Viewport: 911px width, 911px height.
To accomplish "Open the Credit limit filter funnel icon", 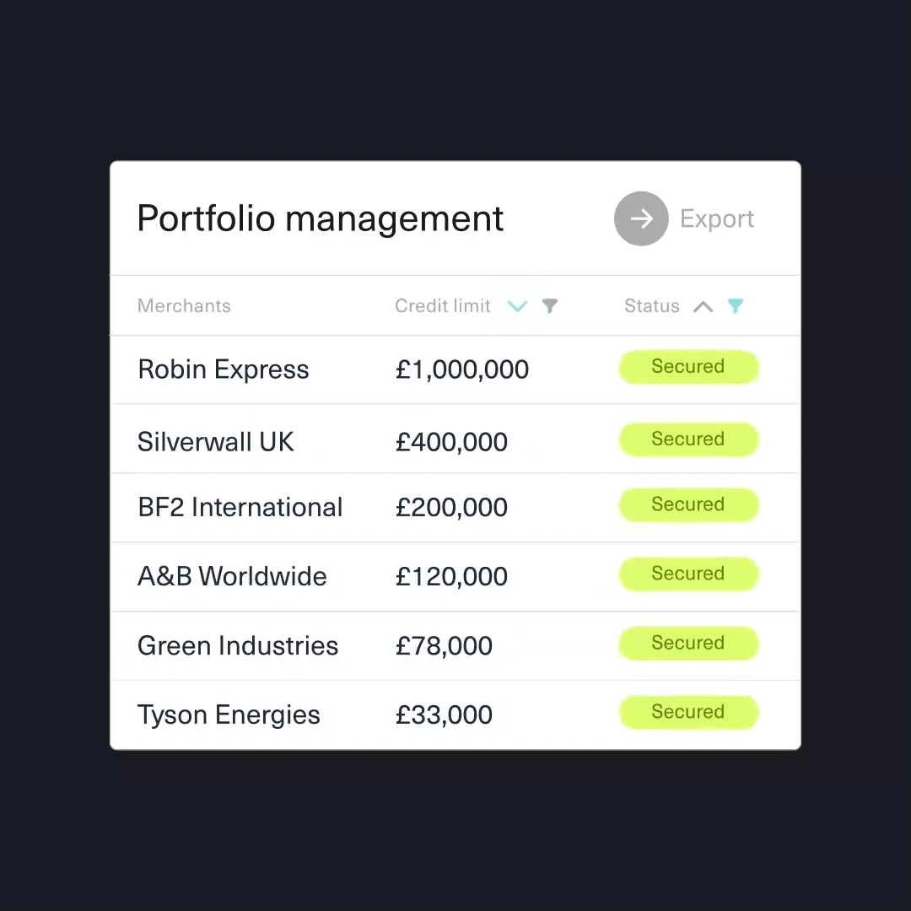I will point(549,305).
